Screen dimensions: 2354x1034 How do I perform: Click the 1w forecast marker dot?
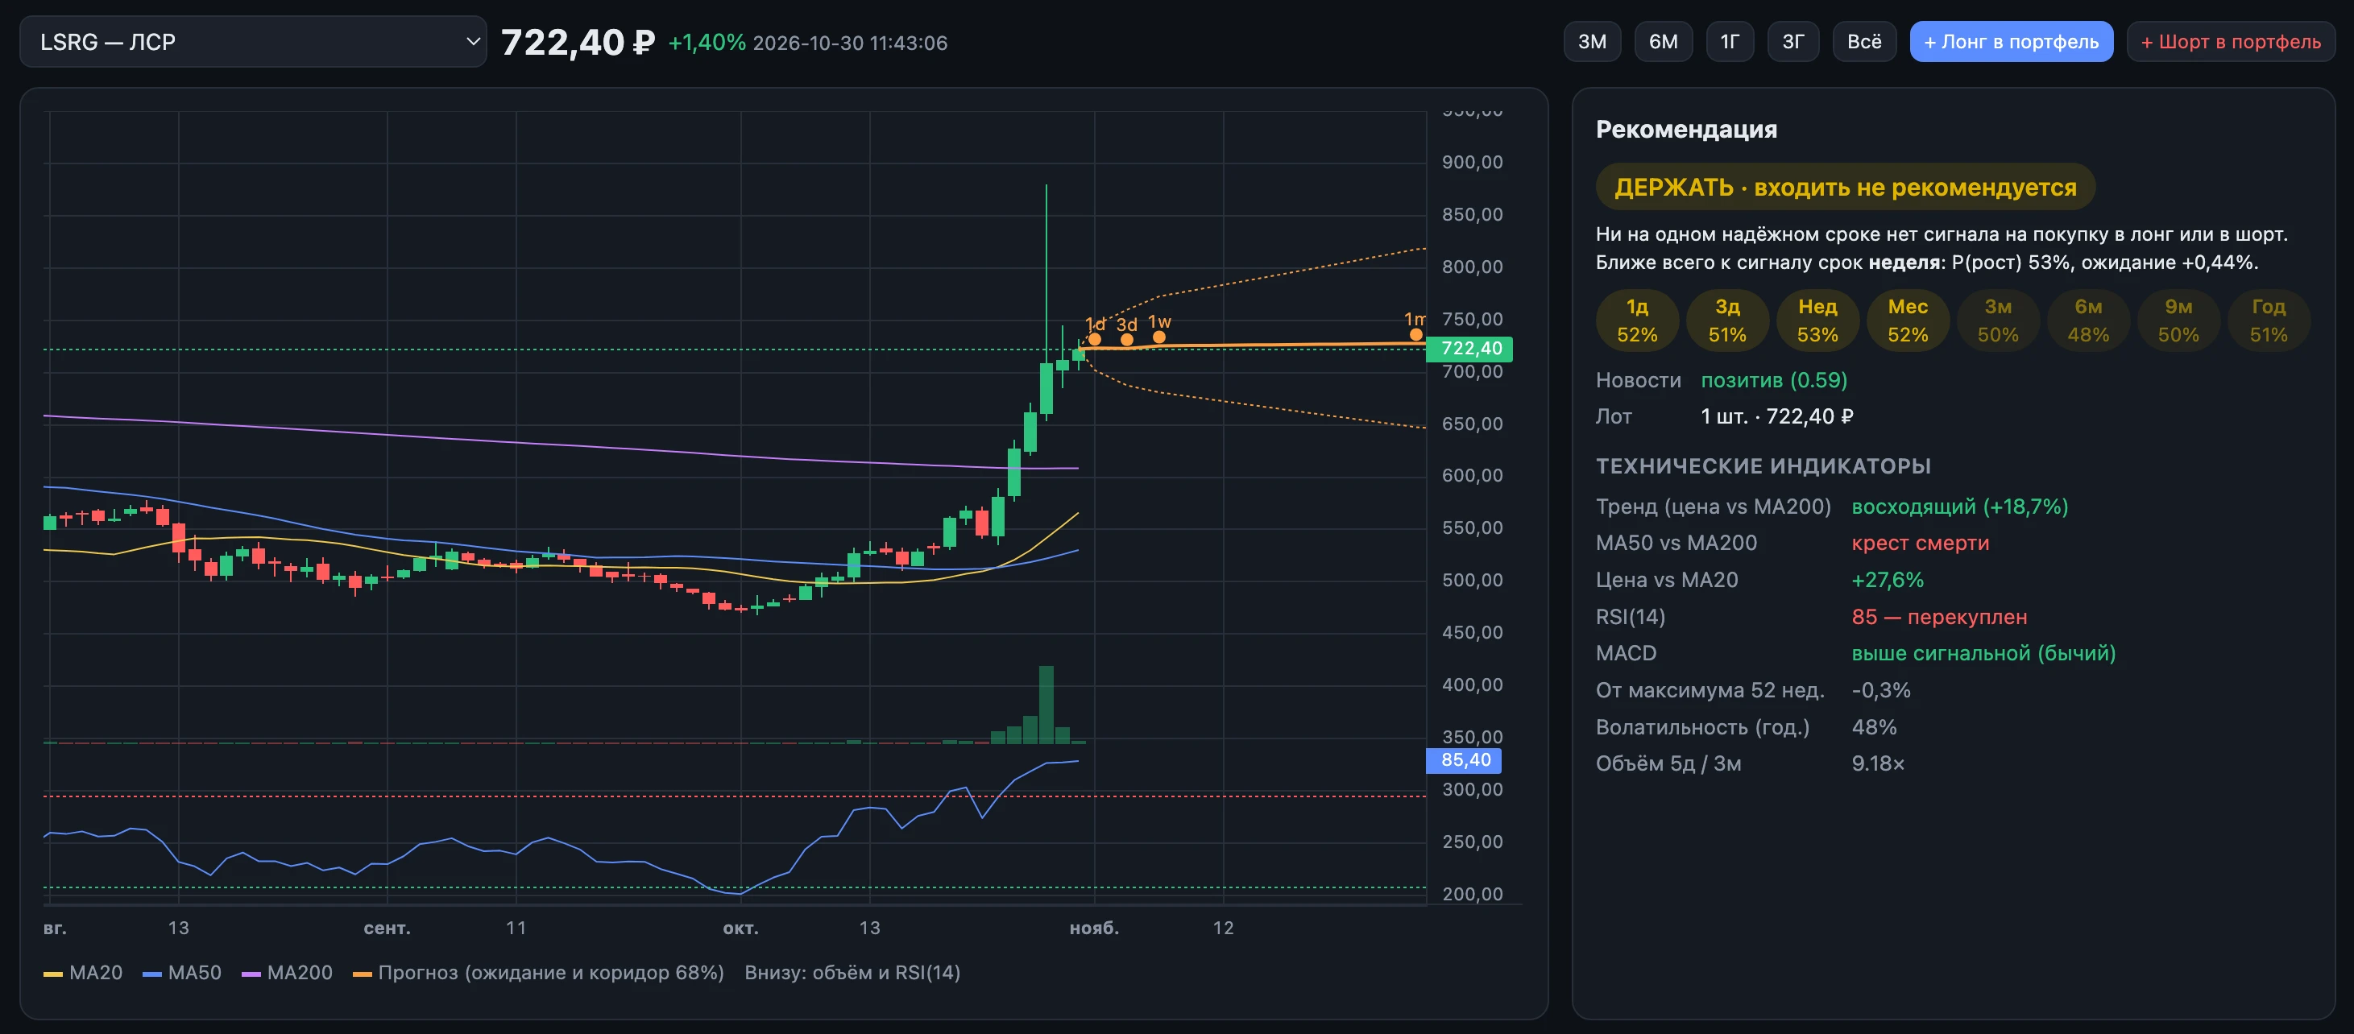pyautogui.click(x=1158, y=337)
